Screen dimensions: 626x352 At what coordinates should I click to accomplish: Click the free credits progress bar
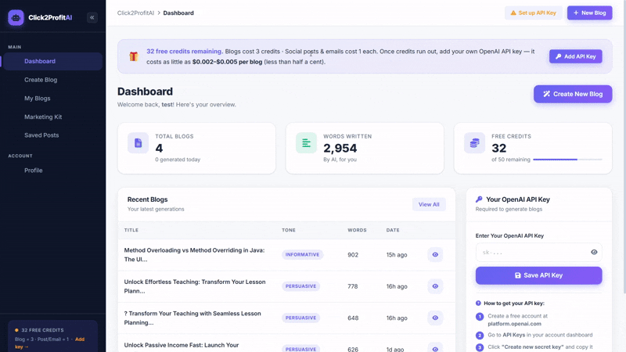(x=567, y=160)
